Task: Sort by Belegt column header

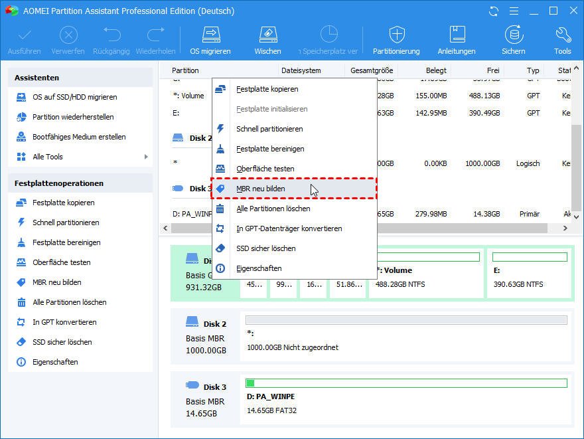Action: click(x=436, y=70)
